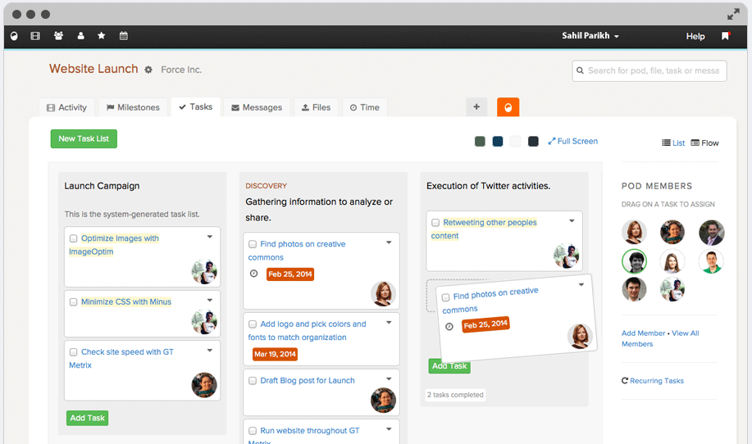The image size is (752, 444).
Task: Click the filmstrip icon in top bar
Action: point(35,36)
